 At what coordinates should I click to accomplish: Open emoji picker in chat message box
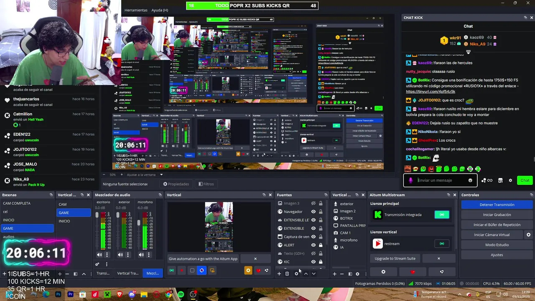click(x=470, y=180)
